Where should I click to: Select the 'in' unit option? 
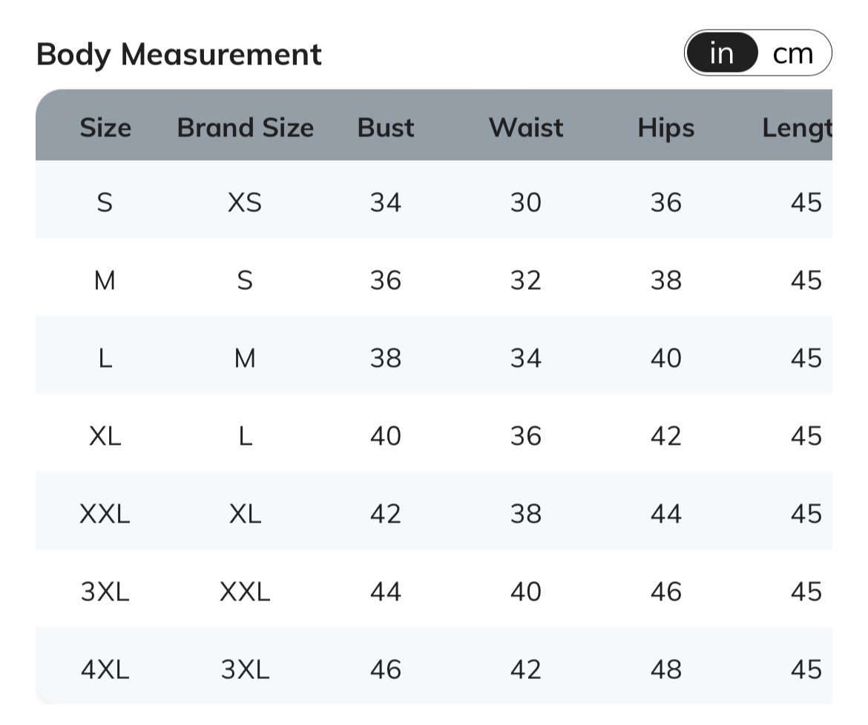tap(722, 53)
